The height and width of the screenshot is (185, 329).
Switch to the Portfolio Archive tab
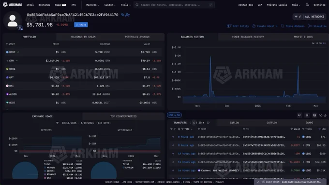[137, 37]
